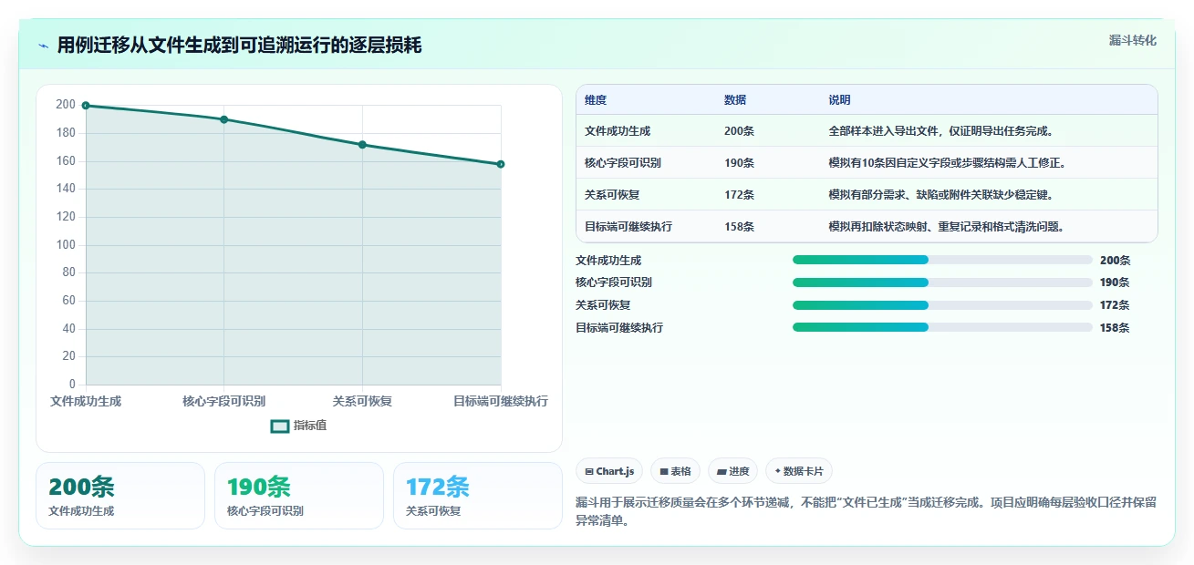Screen dimensions: 1194x565
Task: Click the 目标端可继续执行 progress bar
Action: point(942,327)
